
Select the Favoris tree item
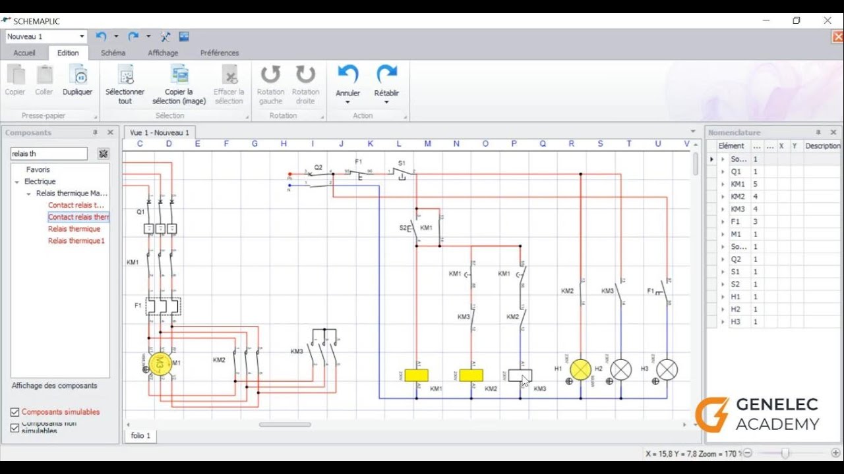pos(38,170)
